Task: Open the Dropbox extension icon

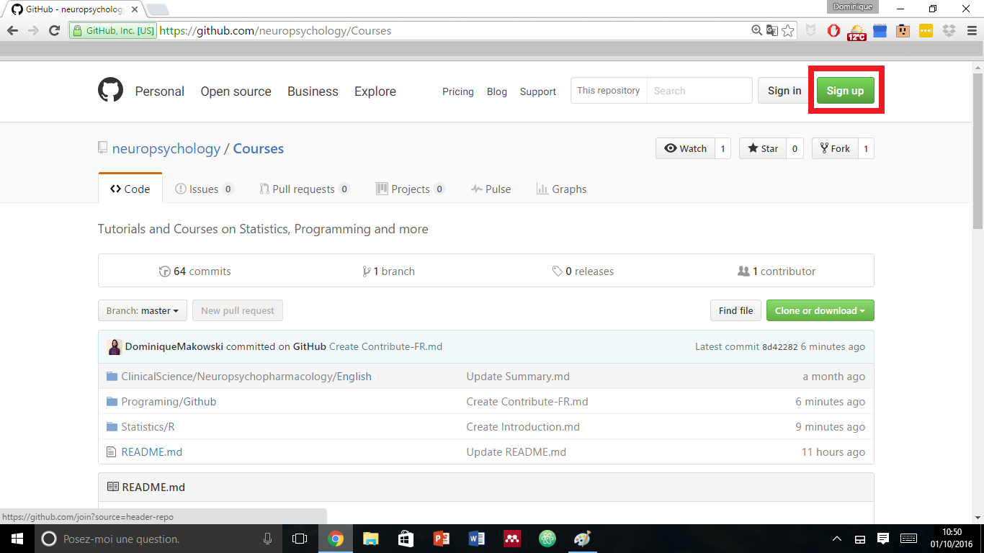Action: (949, 31)
